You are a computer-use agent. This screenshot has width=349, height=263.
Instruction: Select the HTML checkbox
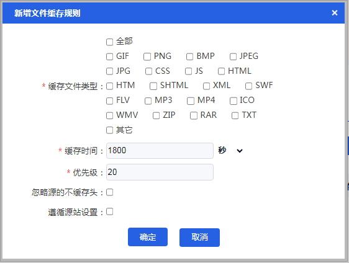click(221, 71)
